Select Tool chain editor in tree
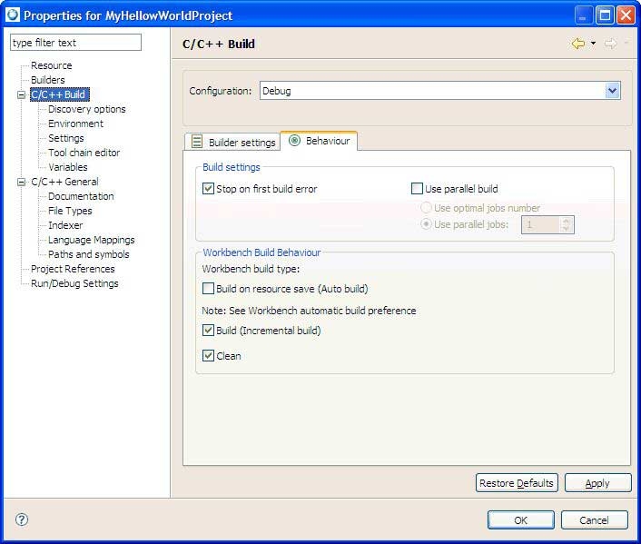Image resolution: width=641 pixels, height=544 pixels. click(84, 153)
